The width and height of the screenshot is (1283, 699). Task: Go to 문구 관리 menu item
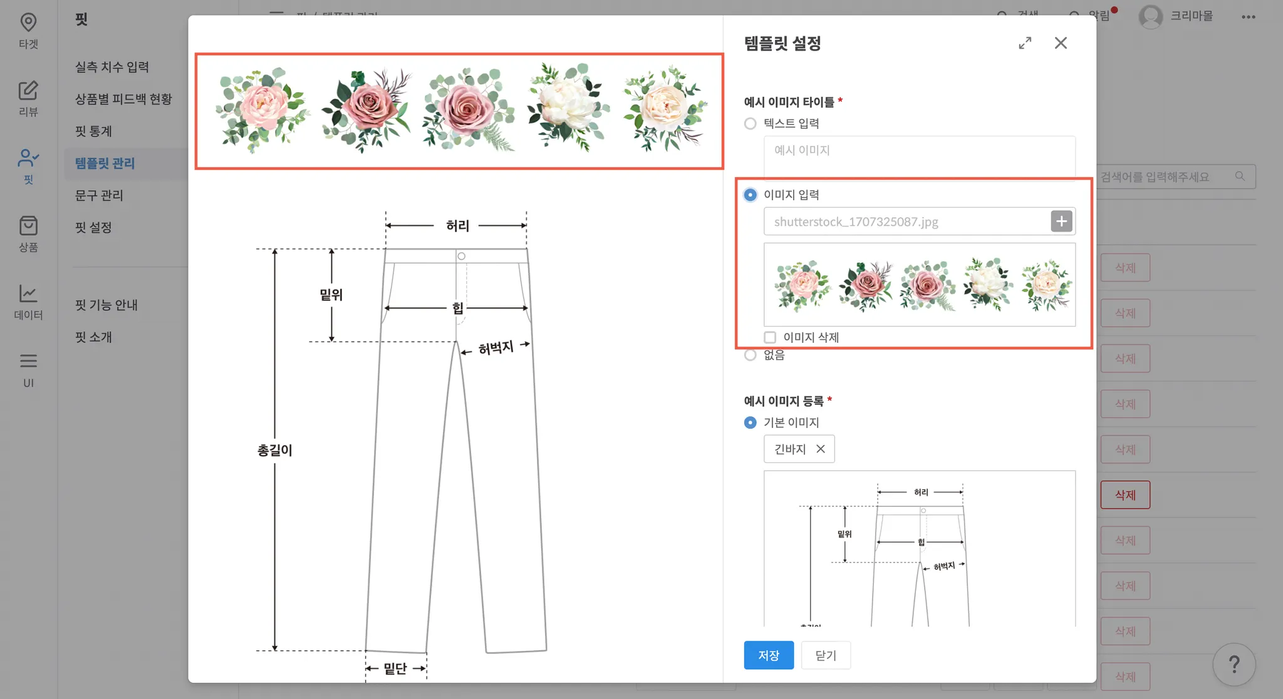pos(99,195)
